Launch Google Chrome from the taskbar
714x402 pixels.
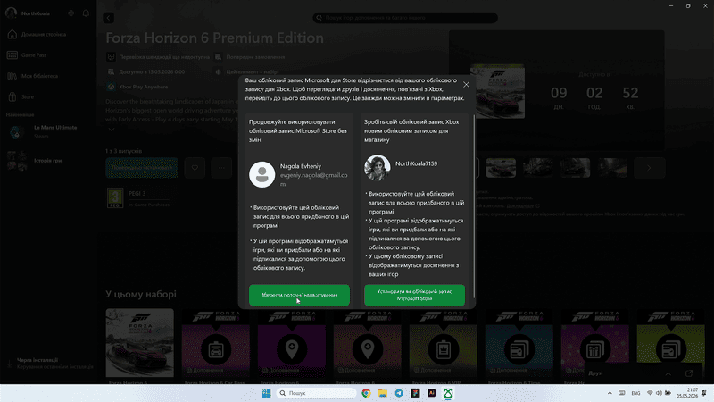366,393
